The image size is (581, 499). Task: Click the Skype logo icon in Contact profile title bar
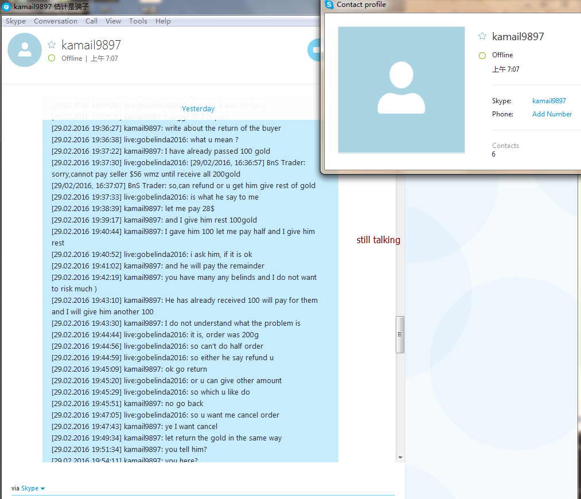(x=329, y=5)
